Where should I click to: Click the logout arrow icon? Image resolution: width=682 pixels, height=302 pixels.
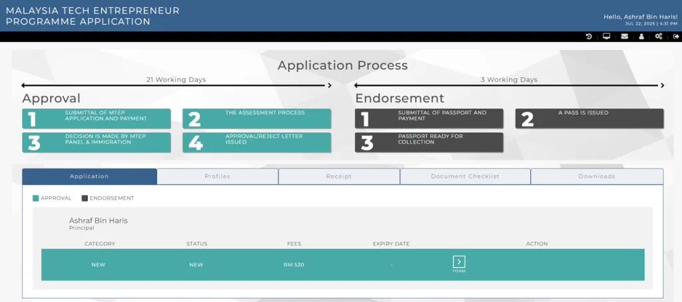tap(676, 37)
